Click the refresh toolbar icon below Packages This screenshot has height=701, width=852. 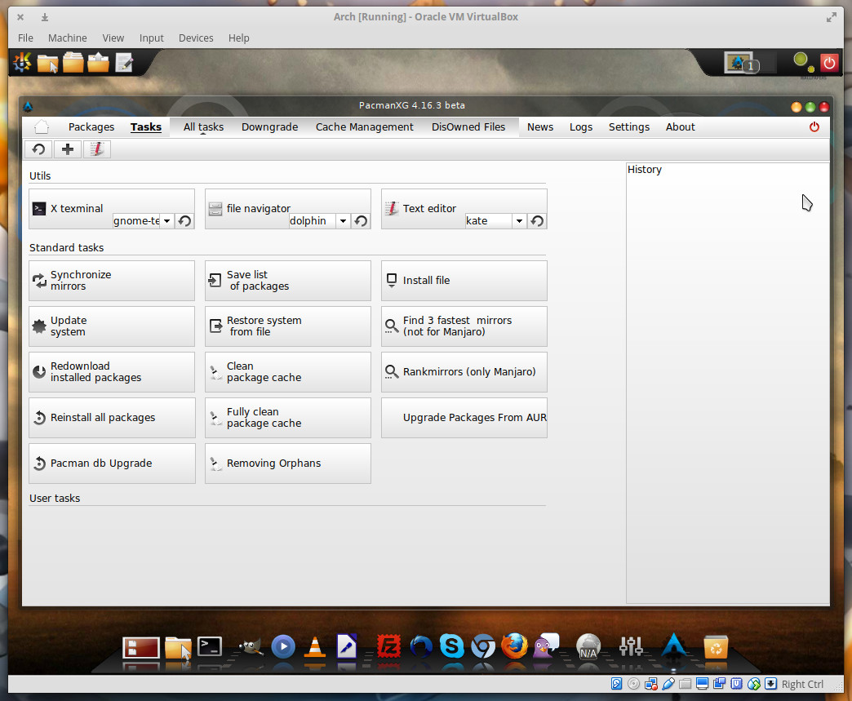click(x=38, y=149)
